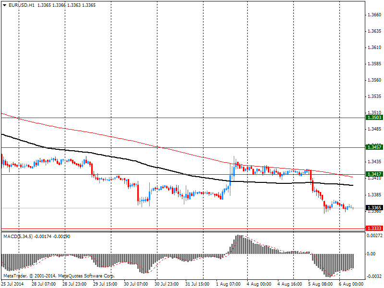Click the 31 Jul 15:00 time label
Image resolution: width=384 pixels, height=288 pixels.
coord(197,284)
